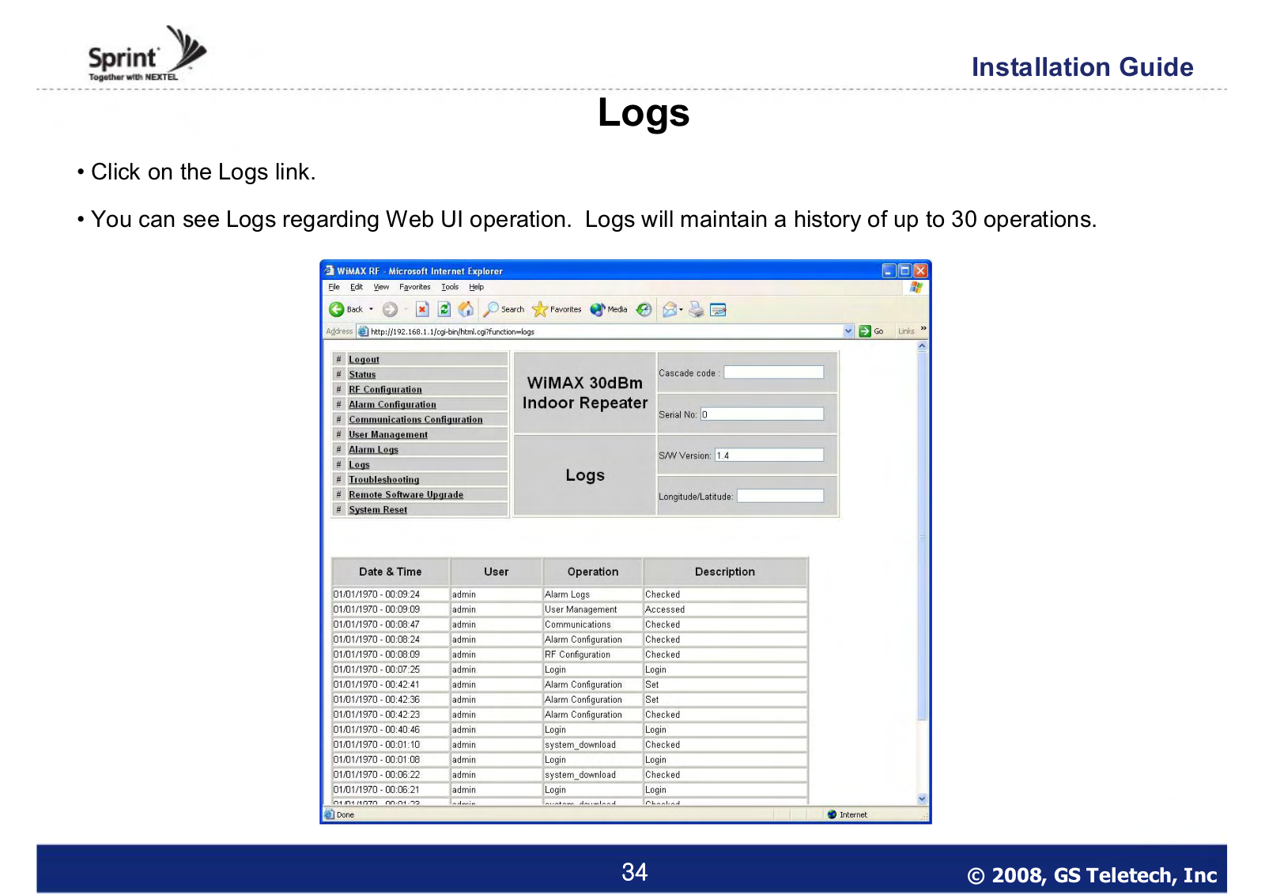The height and width of the screenshot is (895, 1265).
Task: Go to the Home page icon
Action: [x=466, y=309]
